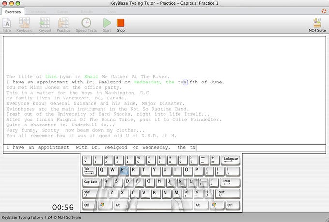Click the 00:56 elapsed timer
This screenshot has height=222, width=329.
click(63, 208)
